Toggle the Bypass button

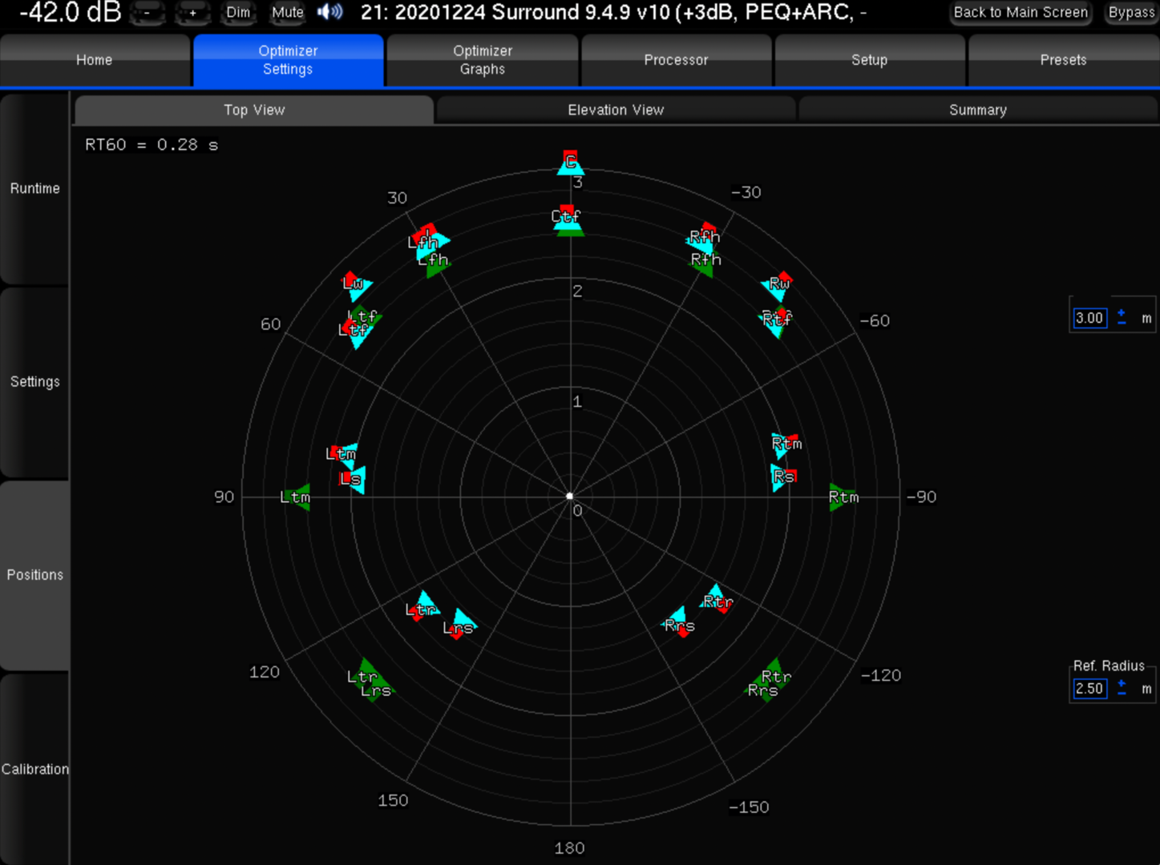[x=1131, y=12]
